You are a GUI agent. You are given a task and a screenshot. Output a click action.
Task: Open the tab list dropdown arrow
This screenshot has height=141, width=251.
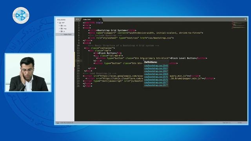coord(245,19)
